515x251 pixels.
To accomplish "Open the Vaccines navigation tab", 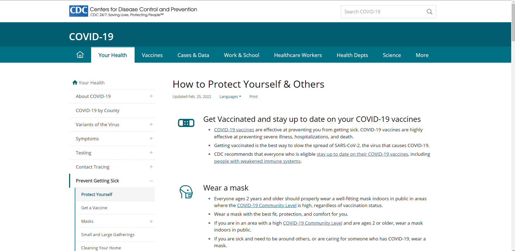I will coord(152,55).
